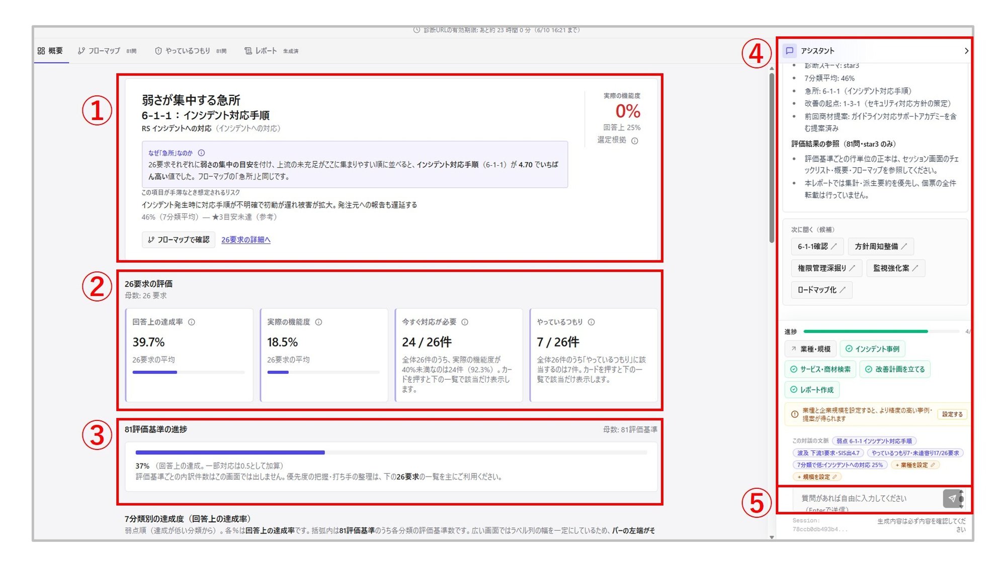Collapse the アシスタント panel with the chevron
The image size is (1006, 567).
(966, 51)
